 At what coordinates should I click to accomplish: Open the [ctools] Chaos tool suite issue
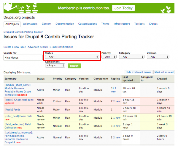tap(19, 100)
